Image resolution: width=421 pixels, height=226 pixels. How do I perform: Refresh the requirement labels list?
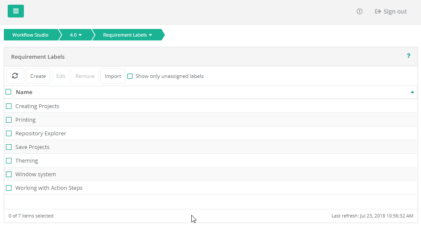point(15,76)
